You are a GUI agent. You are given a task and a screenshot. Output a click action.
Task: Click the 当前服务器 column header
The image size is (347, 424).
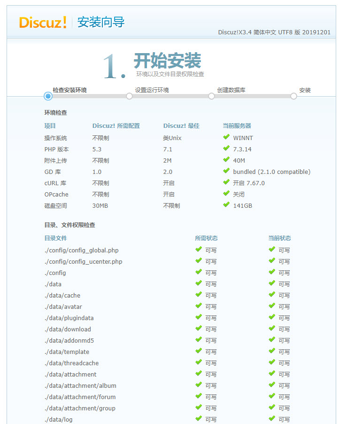click(237, 126)
